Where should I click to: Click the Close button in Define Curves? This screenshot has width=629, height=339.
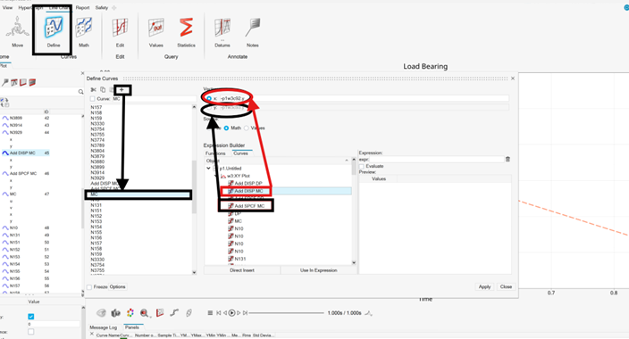click(x=506, y=286)
